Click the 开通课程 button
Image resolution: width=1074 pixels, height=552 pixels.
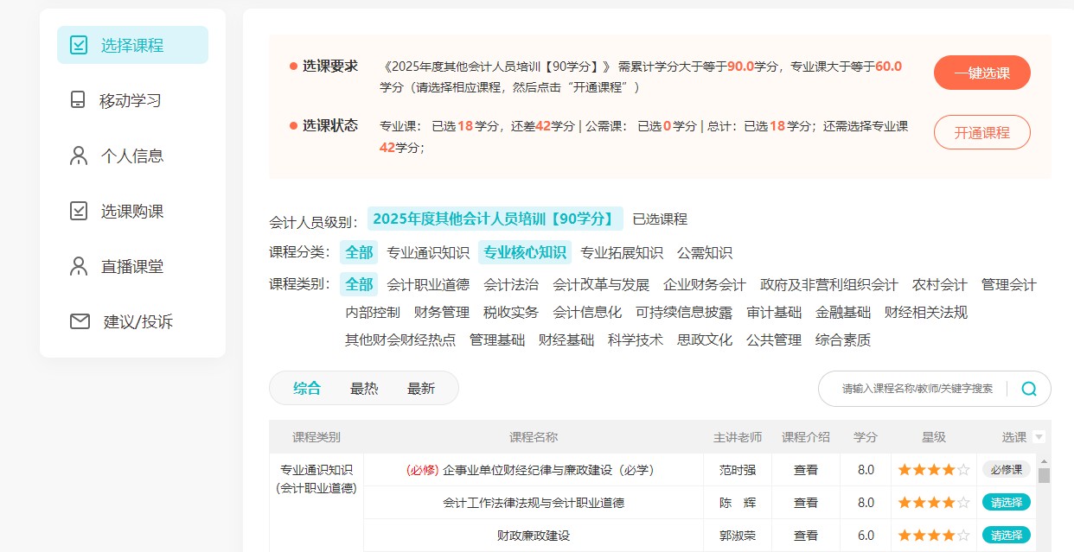click(x=981, y=132)
